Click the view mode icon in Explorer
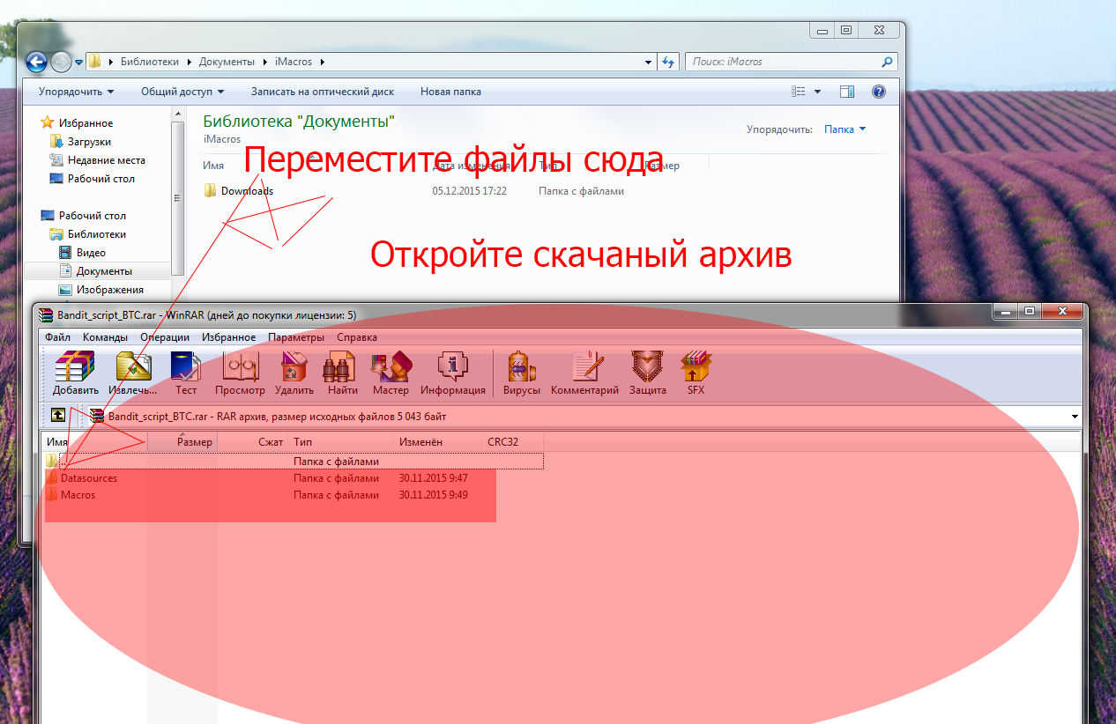Viewport: 1116px width, 724px height. click(x=799, y=92)
